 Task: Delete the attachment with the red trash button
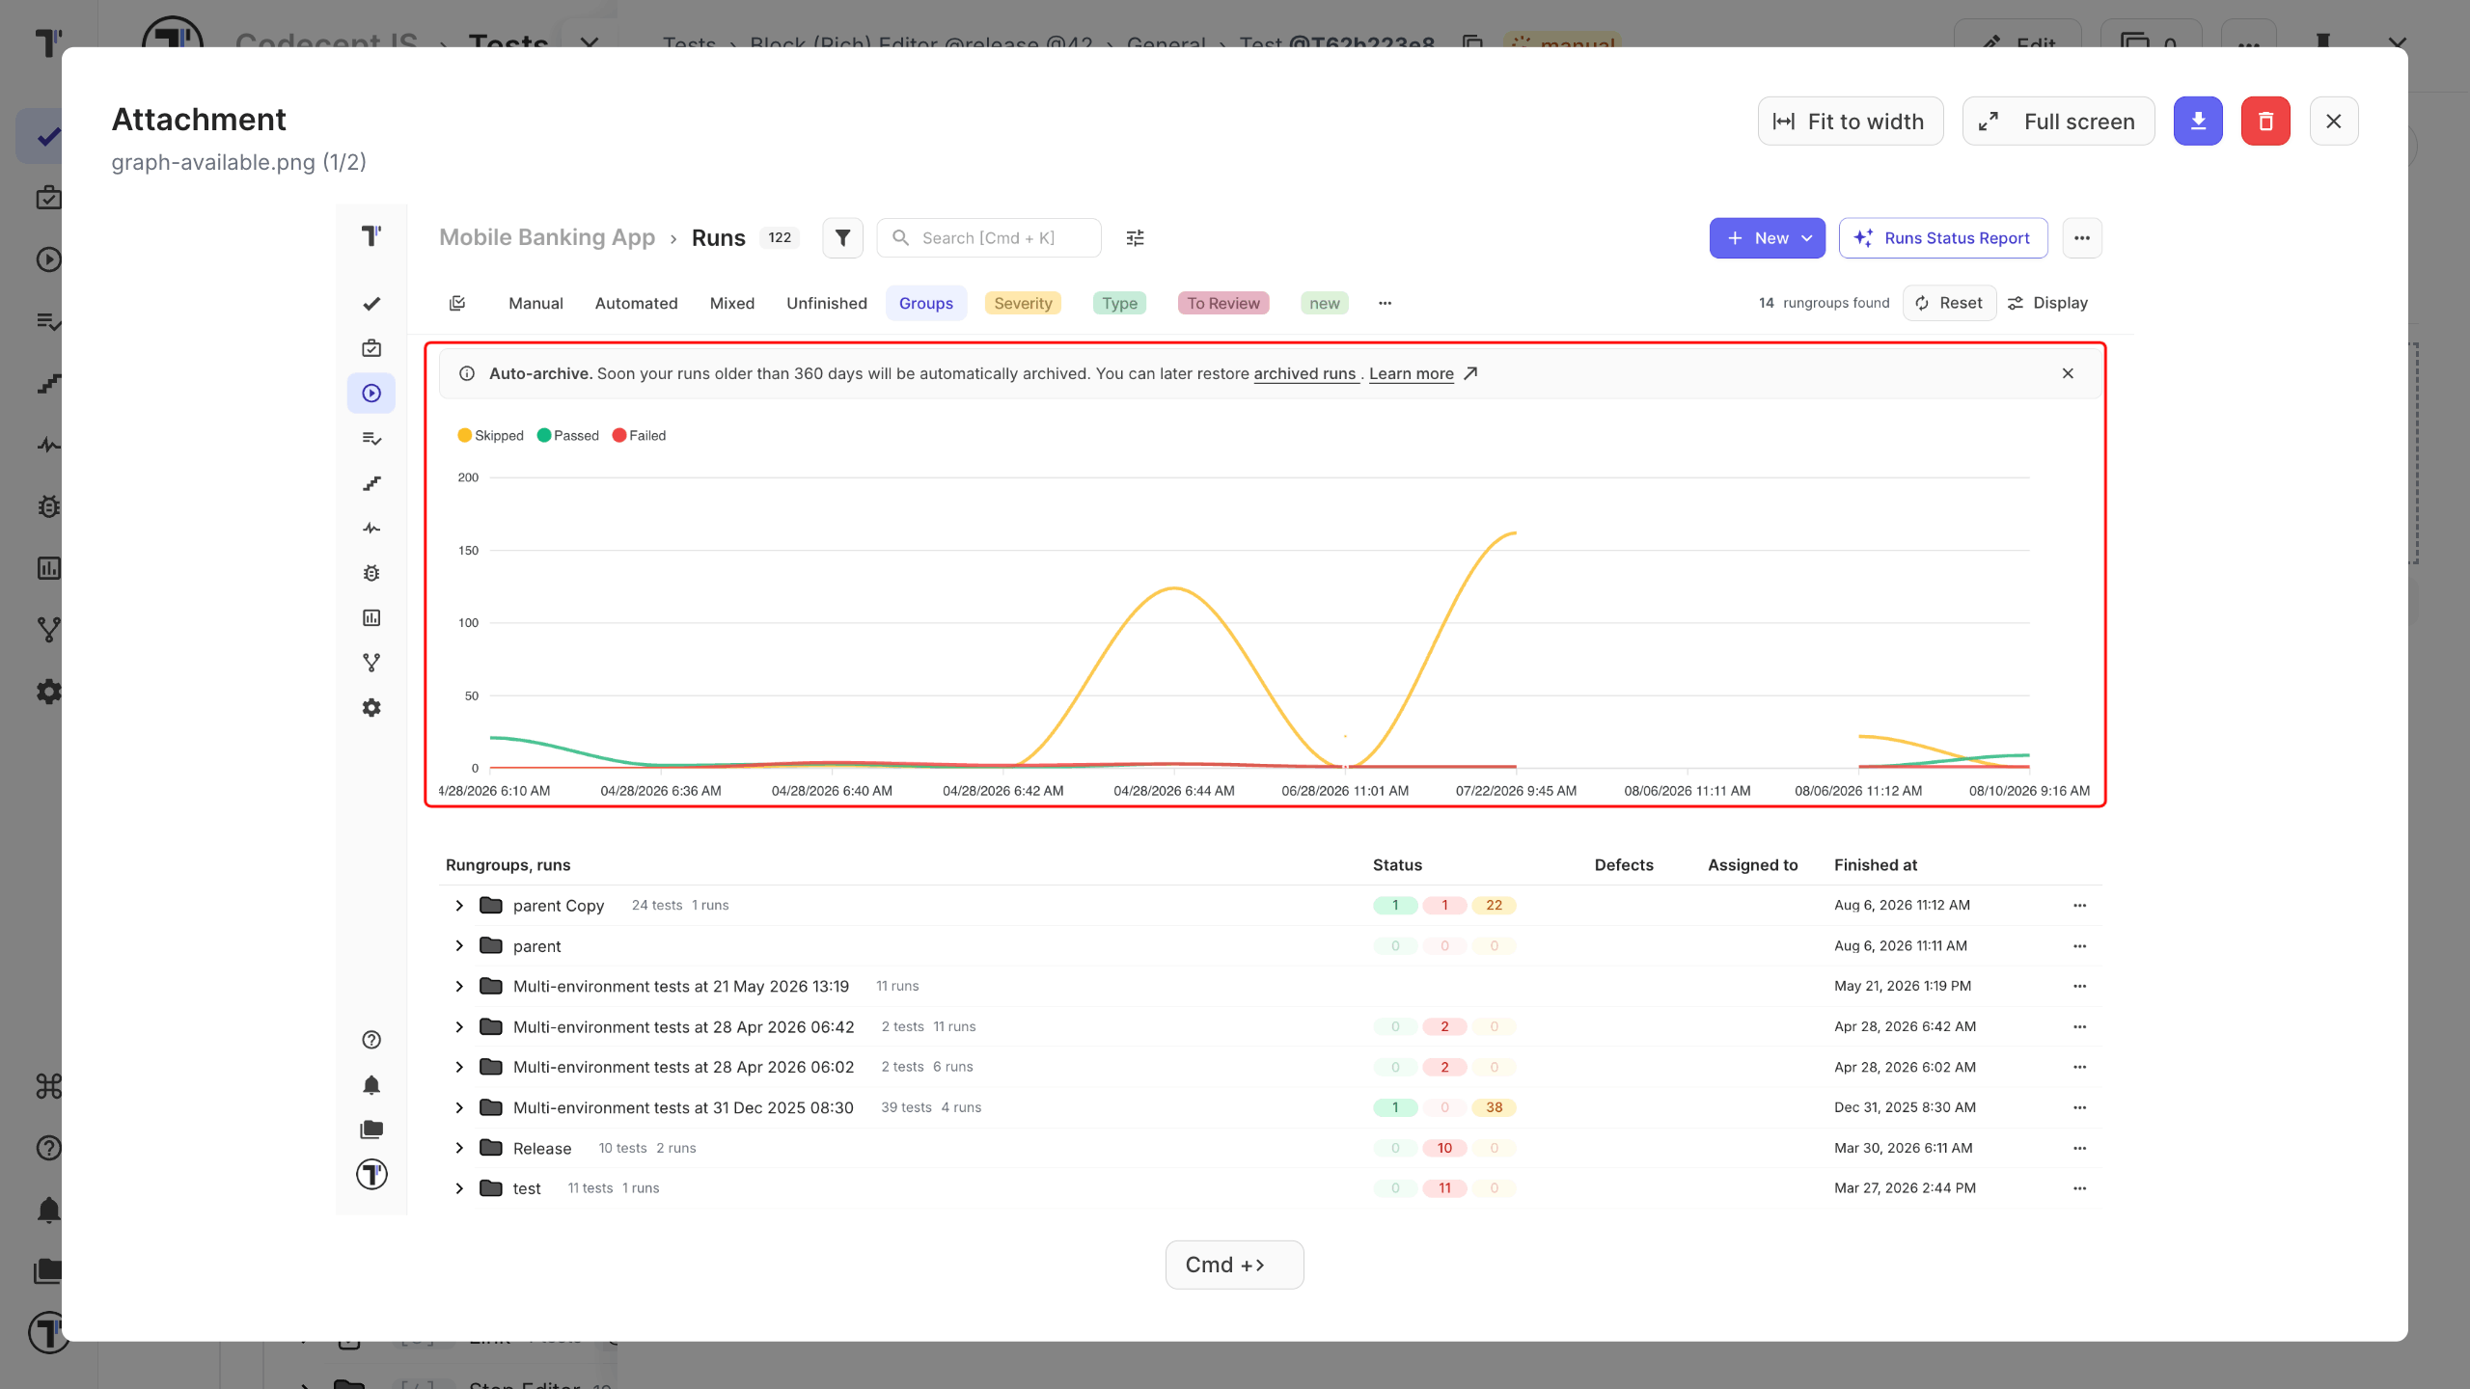[2265, 122]
